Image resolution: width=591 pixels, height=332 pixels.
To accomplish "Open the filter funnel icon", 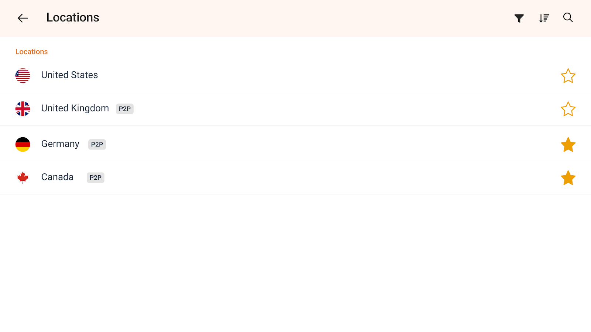I will point(519,18).
